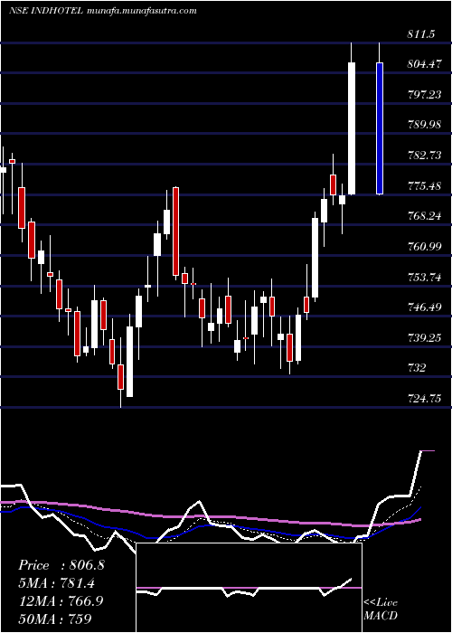Click the 768.24 price axis label

coord(424,216)
